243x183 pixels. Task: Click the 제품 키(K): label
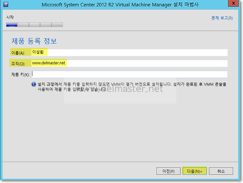(x=21, y=74)
